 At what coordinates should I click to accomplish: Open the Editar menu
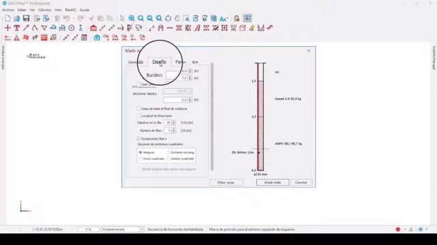(x=22, y=10)
